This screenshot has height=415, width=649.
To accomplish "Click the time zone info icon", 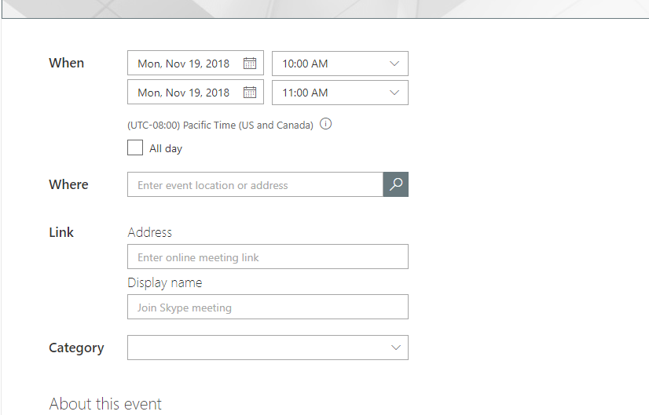I will coord(326,124).
